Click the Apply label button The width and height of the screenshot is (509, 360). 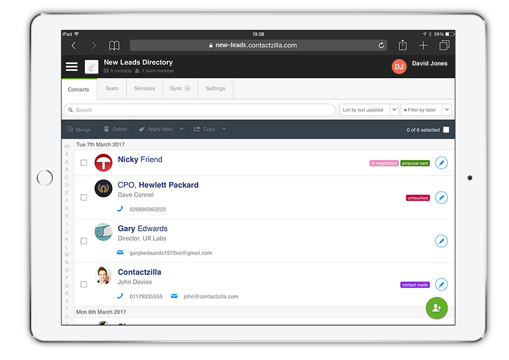click(156, 129)
